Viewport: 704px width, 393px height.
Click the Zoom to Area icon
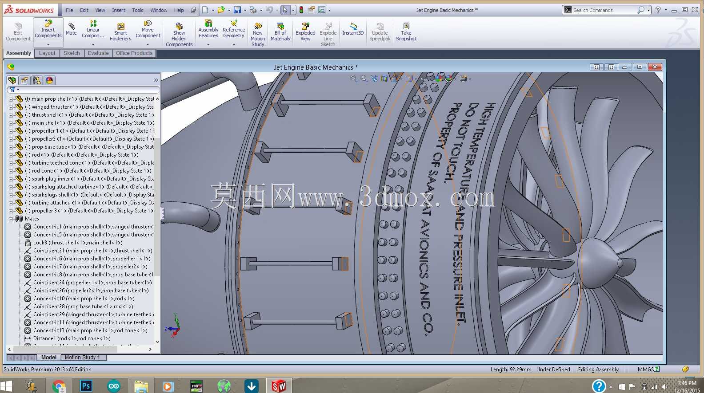364,79
